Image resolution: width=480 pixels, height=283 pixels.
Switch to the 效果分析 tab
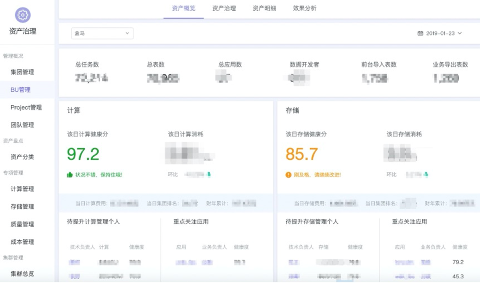click(304, 8)
